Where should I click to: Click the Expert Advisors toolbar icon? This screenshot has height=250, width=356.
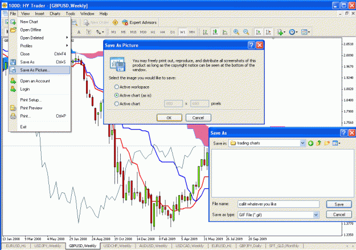[x=125, y=22]
